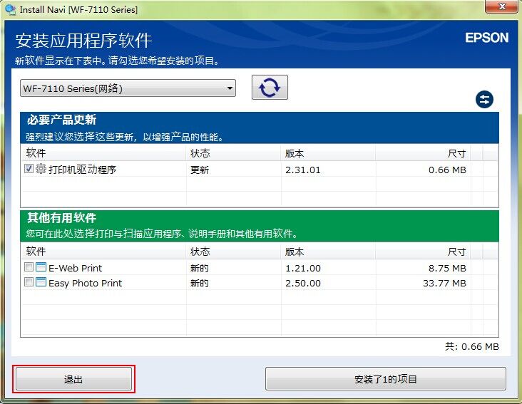522x404 pixels.
Task: Click version 2.31.01 cell
Action: pos(302,170)
